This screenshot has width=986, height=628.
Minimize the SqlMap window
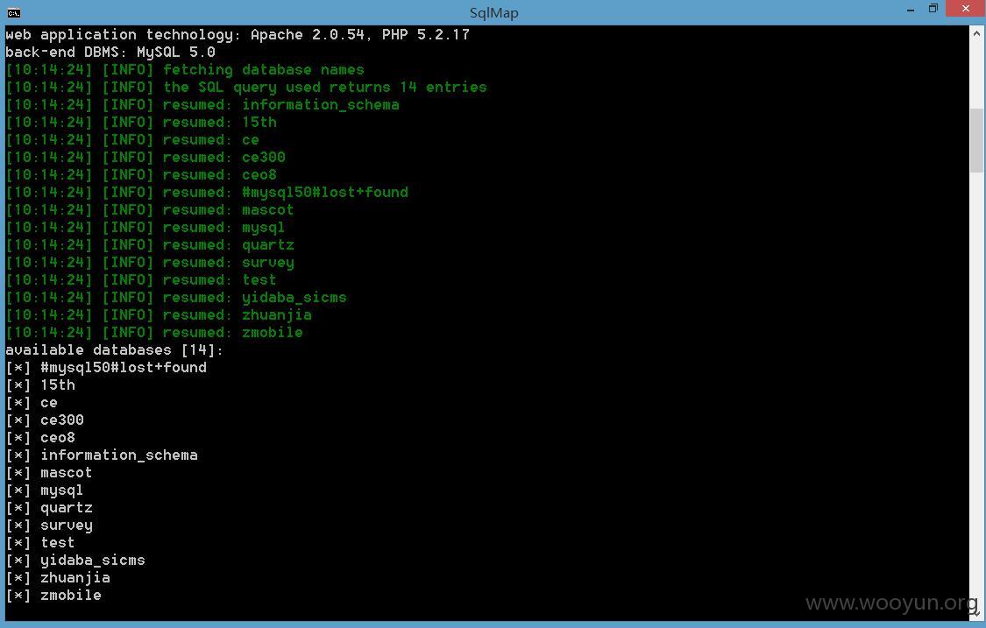click(x=910, y=10)
